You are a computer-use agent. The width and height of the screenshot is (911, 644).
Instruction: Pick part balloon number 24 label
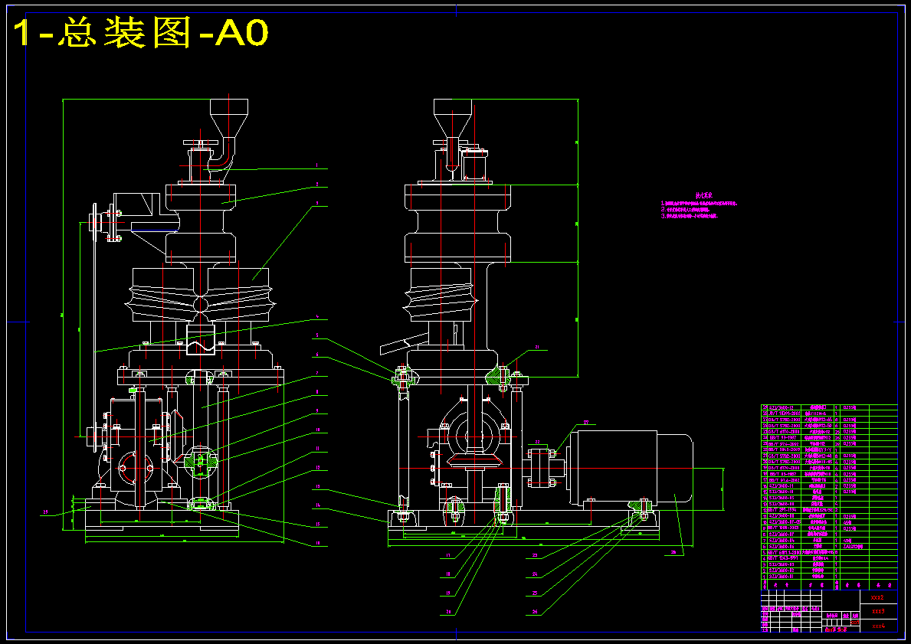click(535, 574)
